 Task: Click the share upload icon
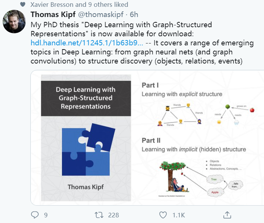(x=227, y=215)
